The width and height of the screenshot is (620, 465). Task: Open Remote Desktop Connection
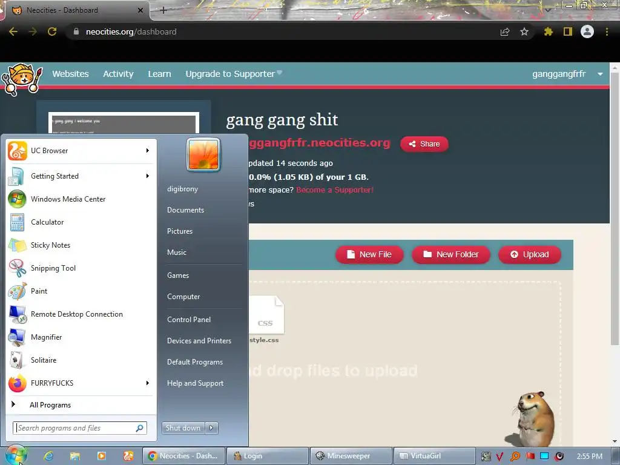pyautogui.click(x=80, y=314)
